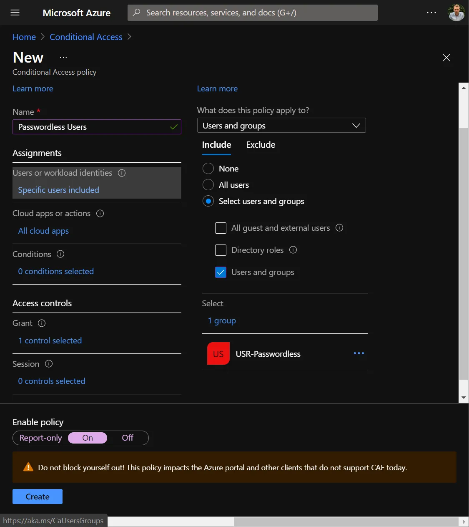Switch to the Exclude tab
Screen dimensions: 469x527
click(x=261, y=145)
